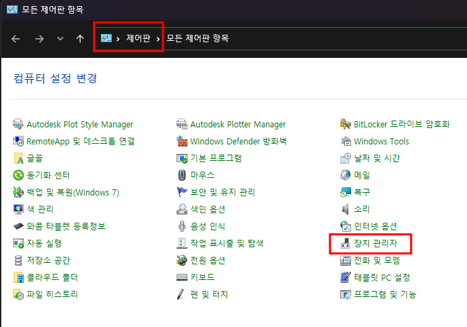Image resolution: width=467 pixels, height=327 pixels.
Task: Click the Autodesk Plot Style Manager icon
Action: [18, 124]
